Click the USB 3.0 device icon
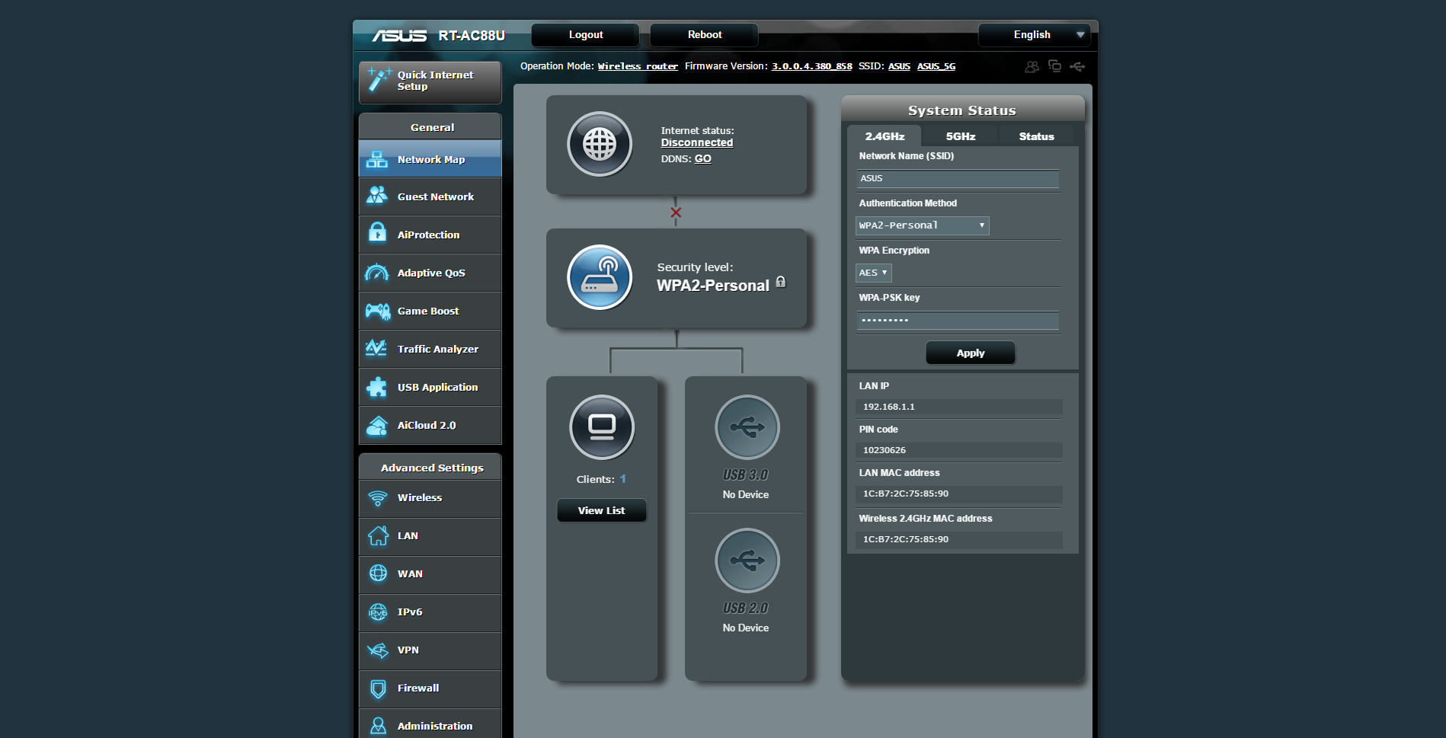The height and width of the screenshot is (738, 1446). [x=747, y=427]
